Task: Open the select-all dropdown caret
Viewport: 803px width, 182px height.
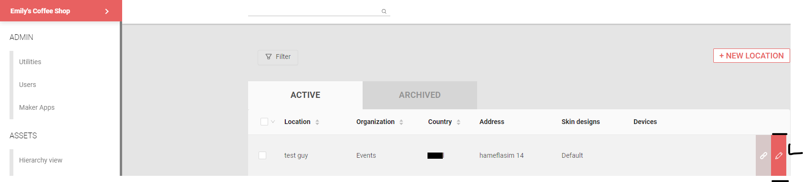Action: 273,122
